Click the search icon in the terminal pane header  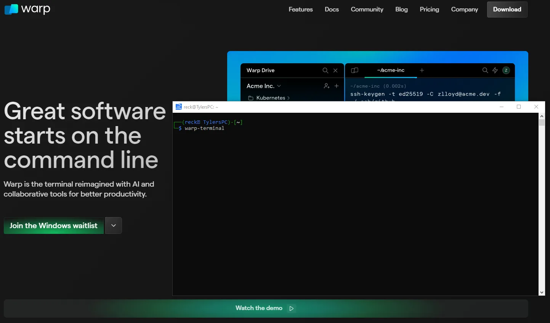485,70
